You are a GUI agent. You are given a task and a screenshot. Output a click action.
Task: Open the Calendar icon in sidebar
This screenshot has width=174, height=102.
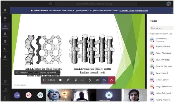[5, 42]
